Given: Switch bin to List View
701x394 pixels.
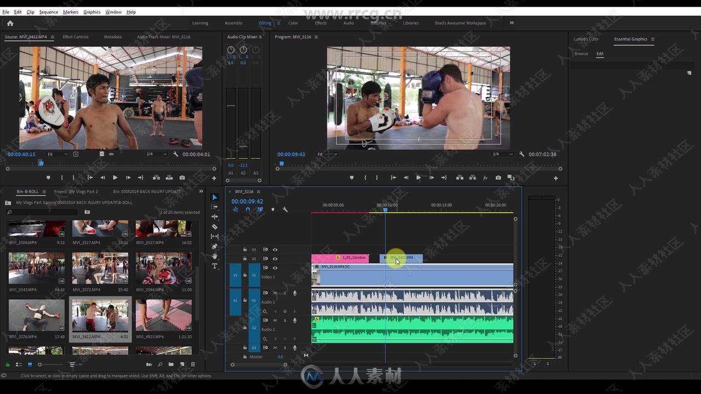Looking at the screenshot, I should 19,364.
